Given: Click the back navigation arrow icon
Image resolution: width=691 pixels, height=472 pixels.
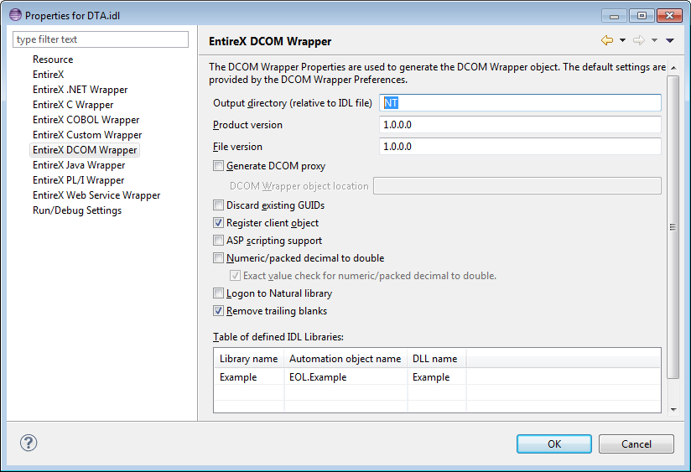Looking at the screenshot, I should [607, 40].
